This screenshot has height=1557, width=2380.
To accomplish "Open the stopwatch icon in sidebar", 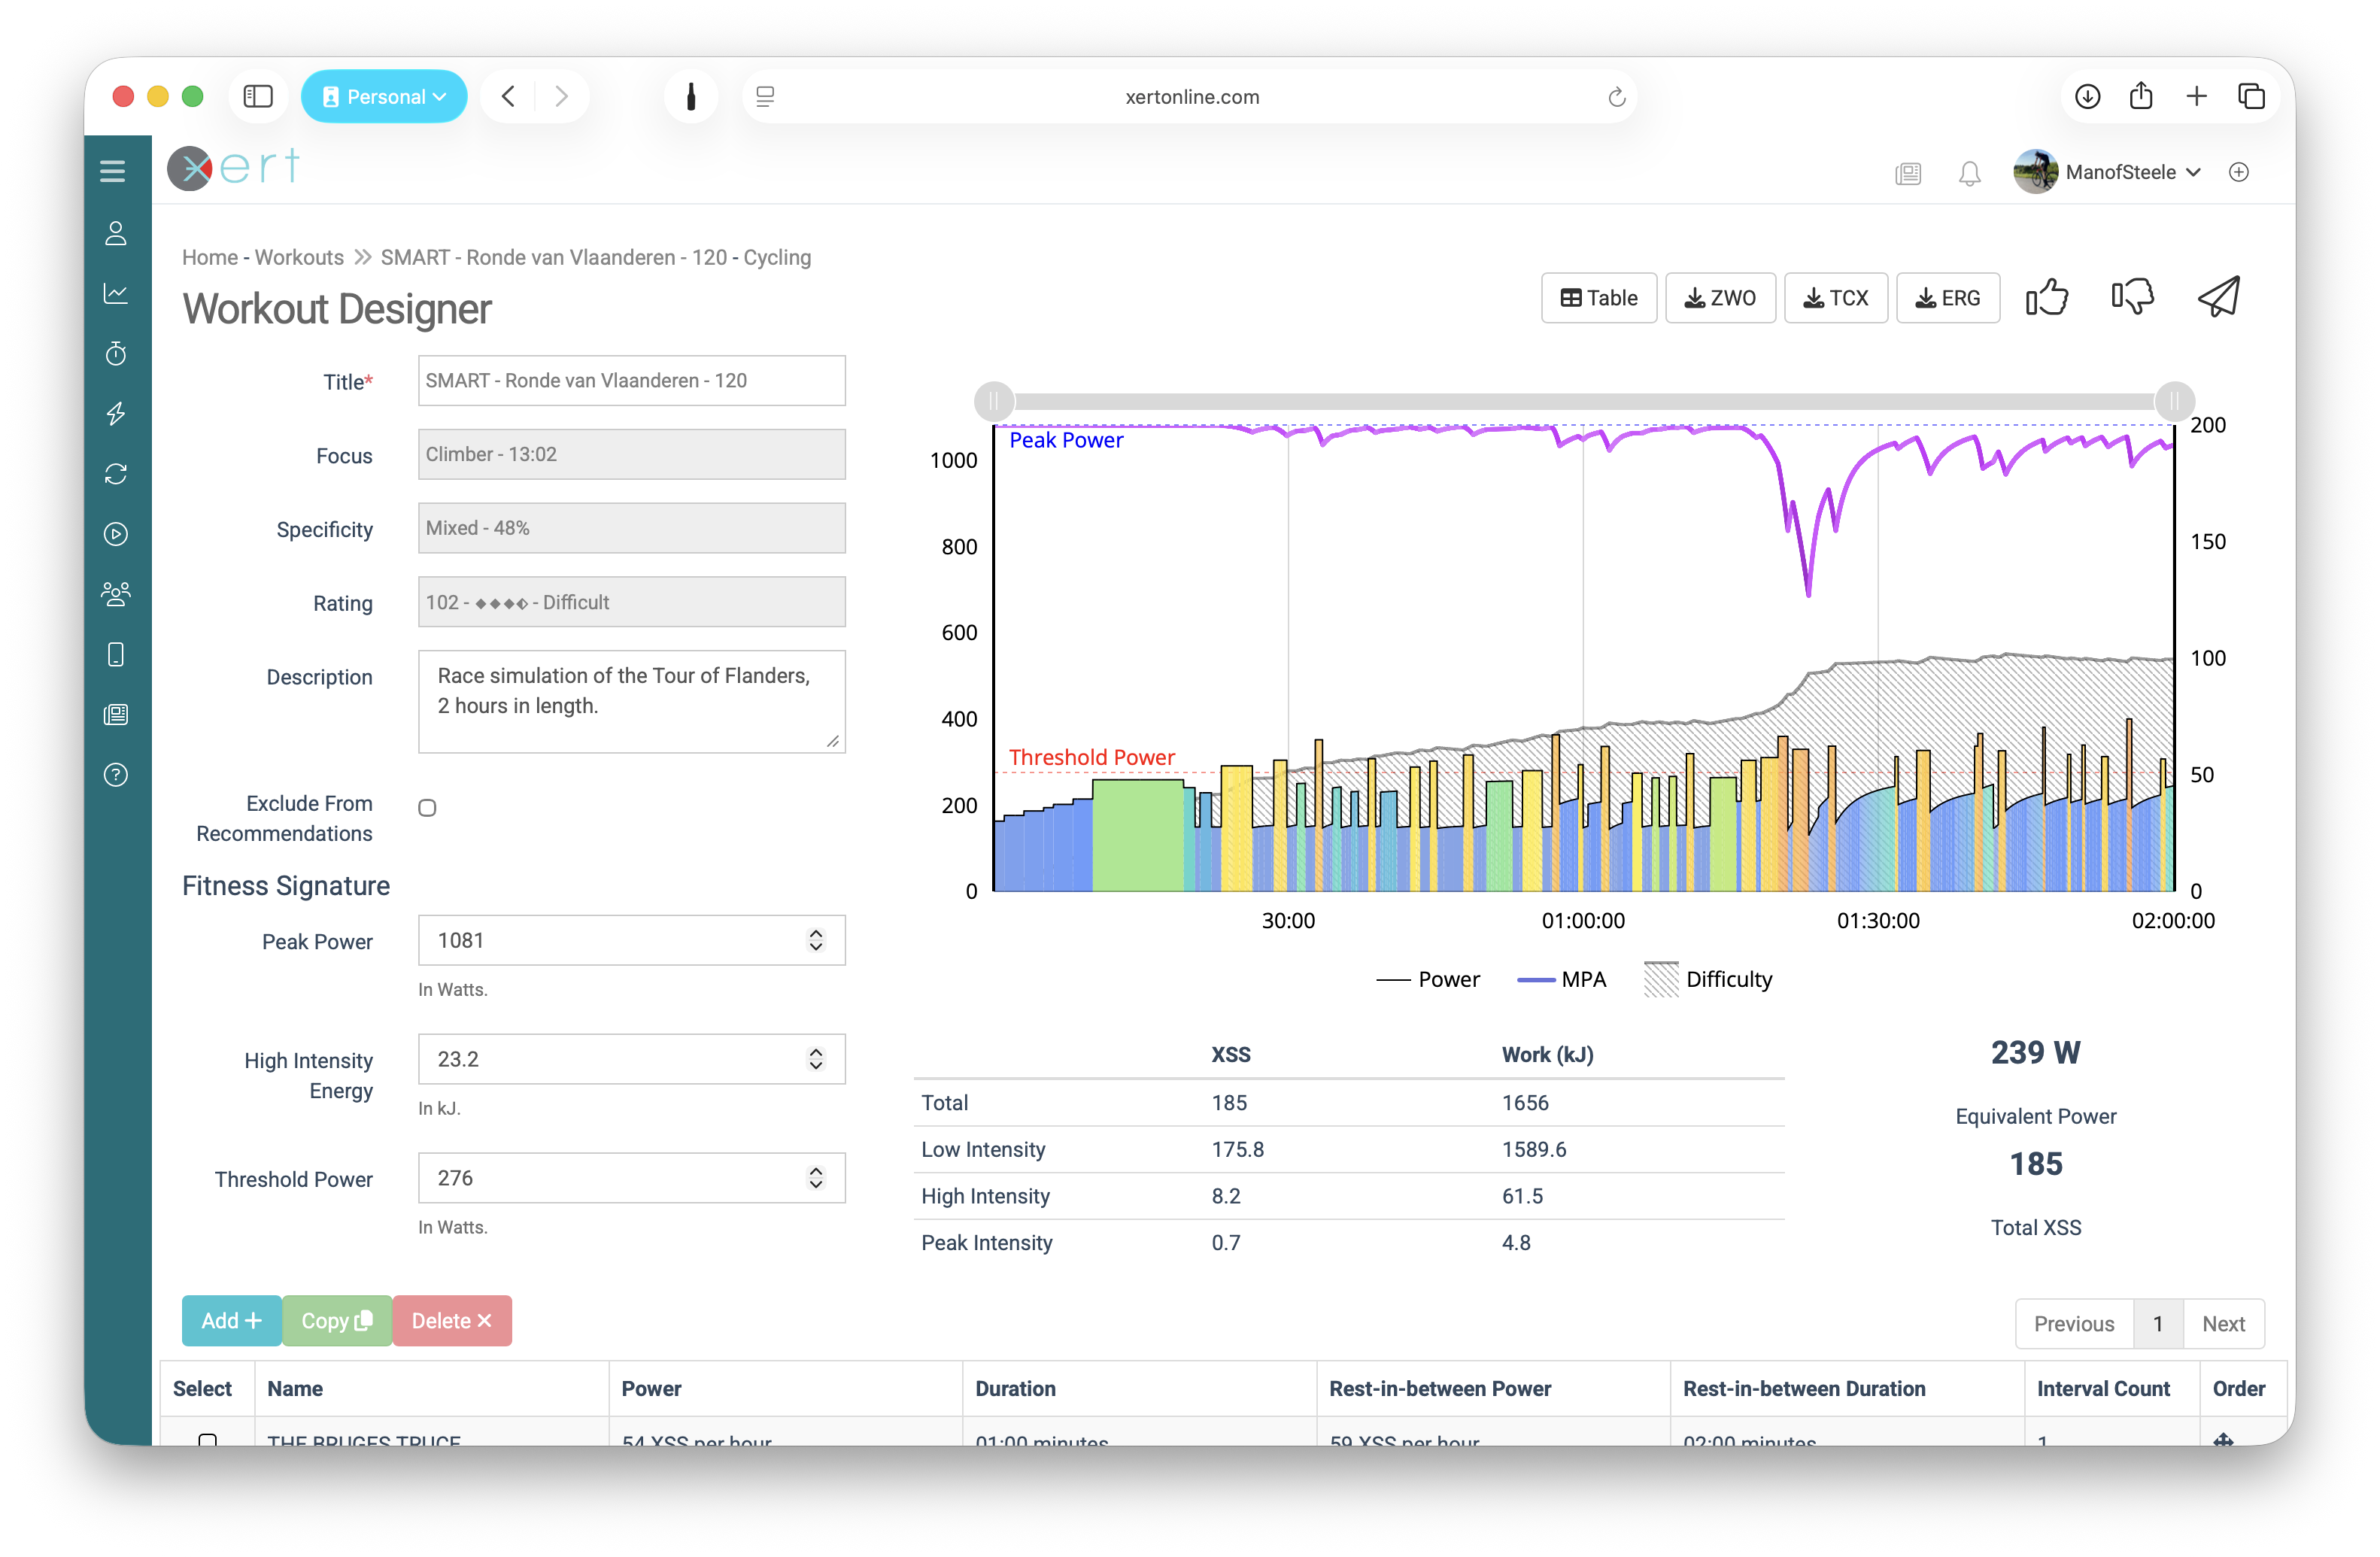I will click(116, 353).
